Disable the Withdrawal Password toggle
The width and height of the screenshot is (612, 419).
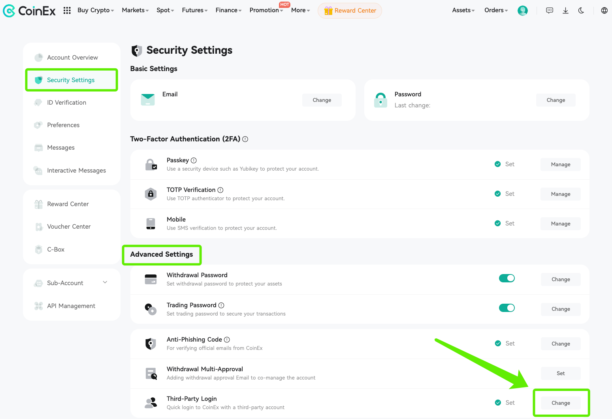click(507, 278)
